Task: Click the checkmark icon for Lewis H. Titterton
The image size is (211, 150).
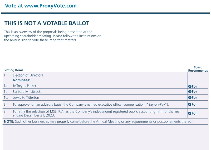Action: (189, 97)
